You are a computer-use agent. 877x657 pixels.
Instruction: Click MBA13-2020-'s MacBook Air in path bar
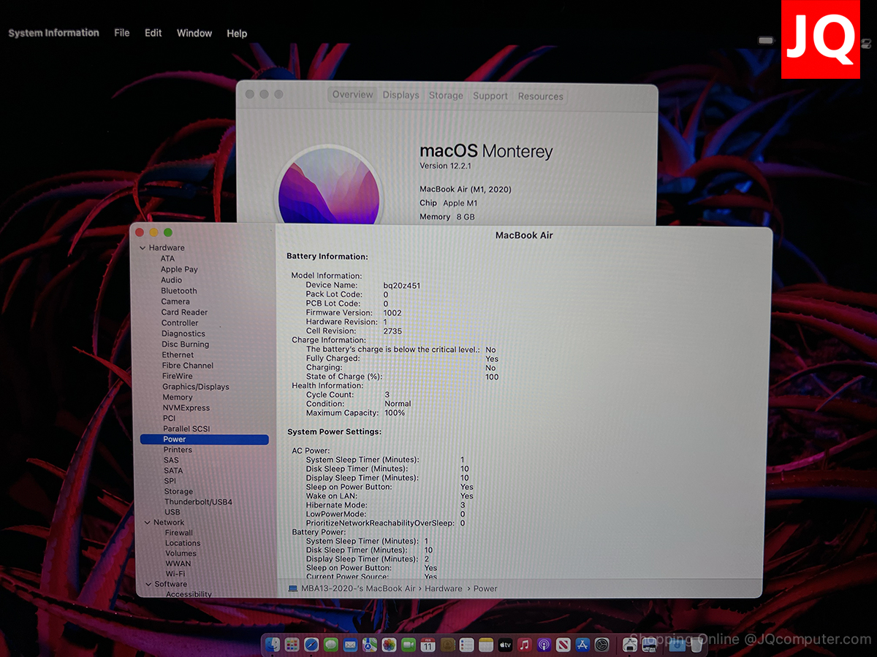tap(358, 588)
